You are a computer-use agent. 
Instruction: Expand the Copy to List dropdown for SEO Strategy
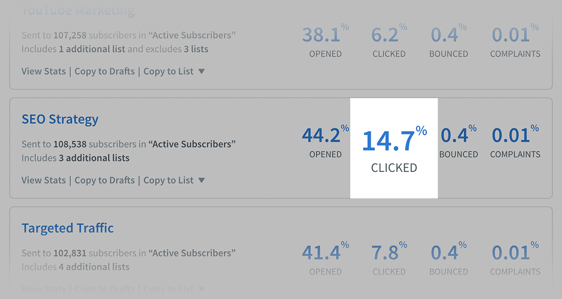point(202,180)
